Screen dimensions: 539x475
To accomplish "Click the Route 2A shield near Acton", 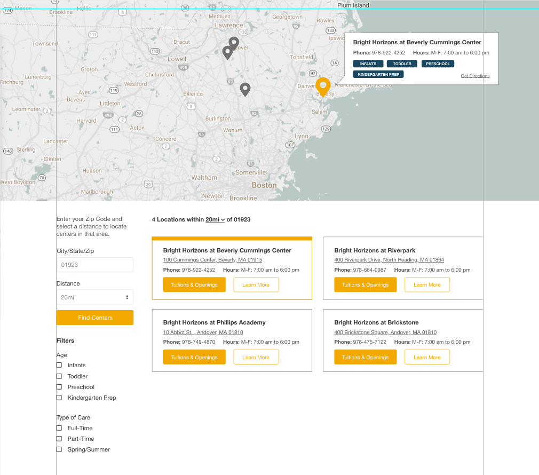I will pyautogui.click(x=139, y=114).
